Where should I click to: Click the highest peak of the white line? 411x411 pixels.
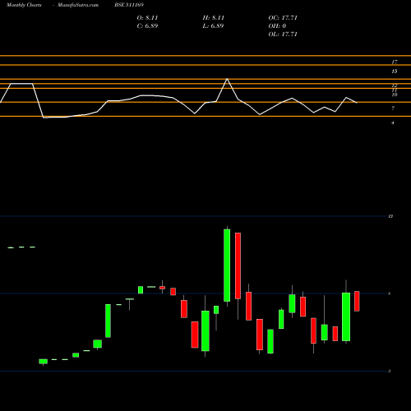point(227,79)
